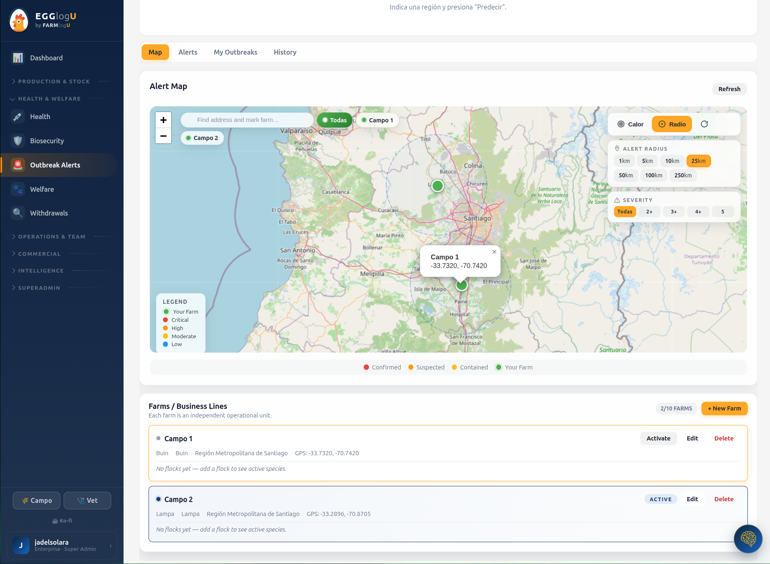Click the Campo 2 ACTIVE badge
Screen dimensions: 770x564
point(660,499)
